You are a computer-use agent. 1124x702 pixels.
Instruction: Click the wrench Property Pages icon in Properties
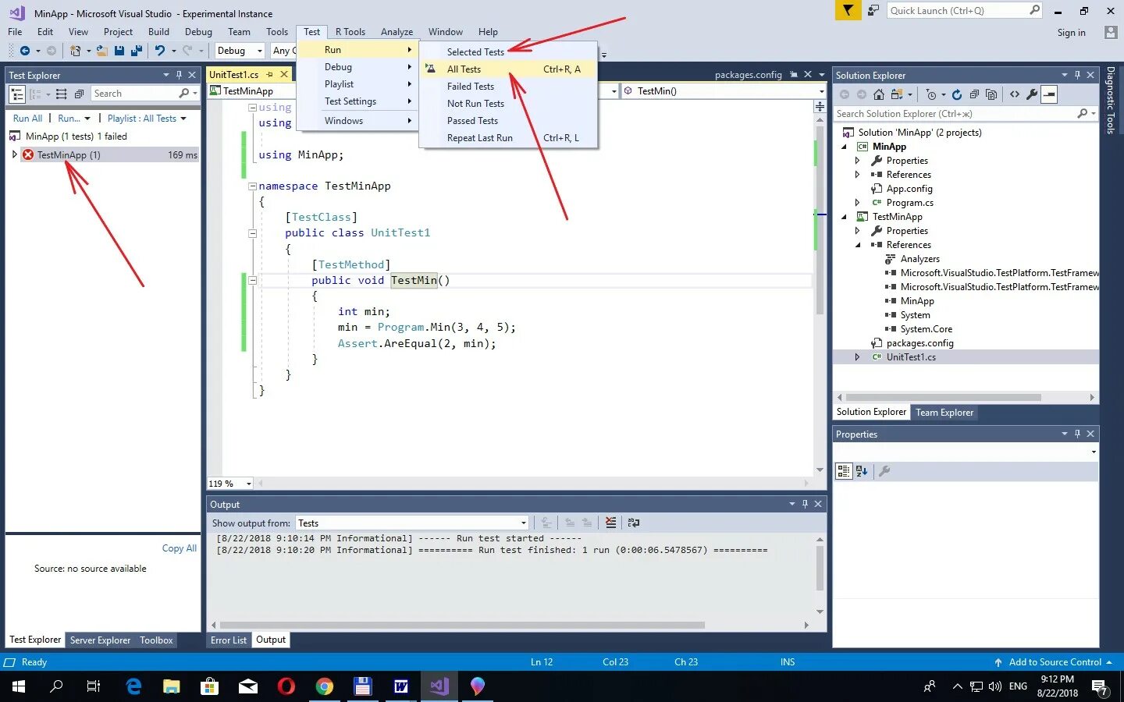point(884,471)
